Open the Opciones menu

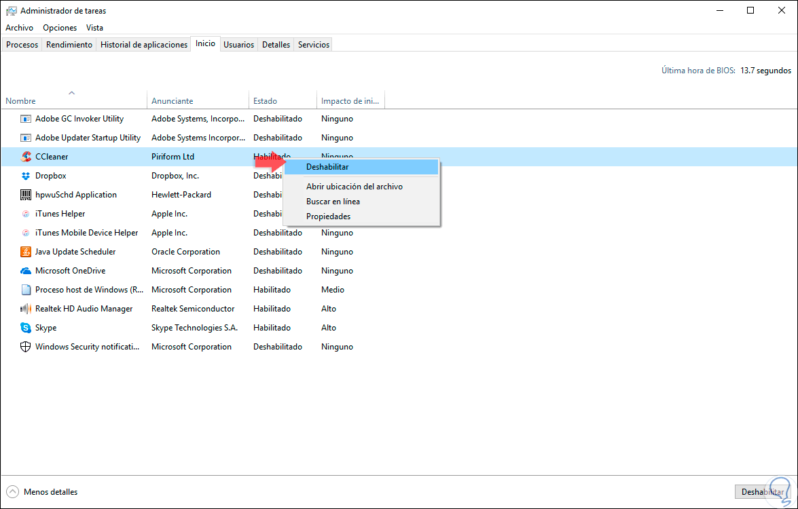60,27
